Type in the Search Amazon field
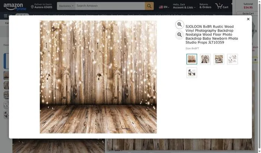The height and width of the screenshot is (153, 261). coord(110,6)
